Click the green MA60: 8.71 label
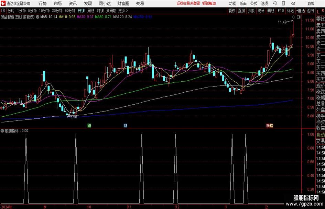Viewport: 325px width, 209px height. click(103, 17)
